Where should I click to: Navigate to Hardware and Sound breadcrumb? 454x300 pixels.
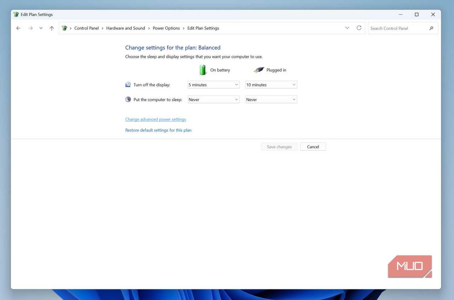coord(125,28)
